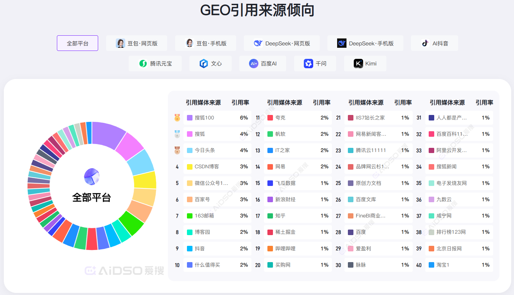
Task: Select the 全部平台 tab
Action: pyautogui.click(x=77, y=43)
